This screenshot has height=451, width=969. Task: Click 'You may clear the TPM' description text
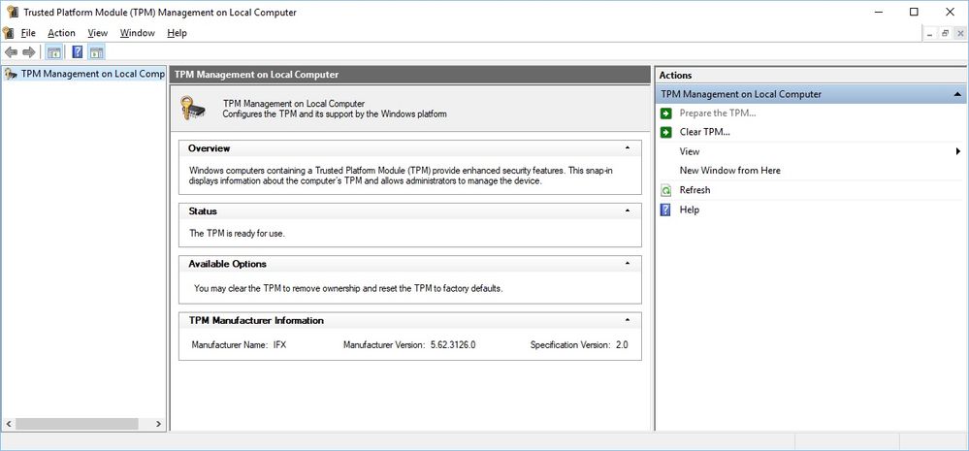(348, 288)
